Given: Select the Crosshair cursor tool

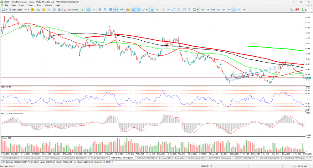Looking at the screenshot, I should click(157, 10).
